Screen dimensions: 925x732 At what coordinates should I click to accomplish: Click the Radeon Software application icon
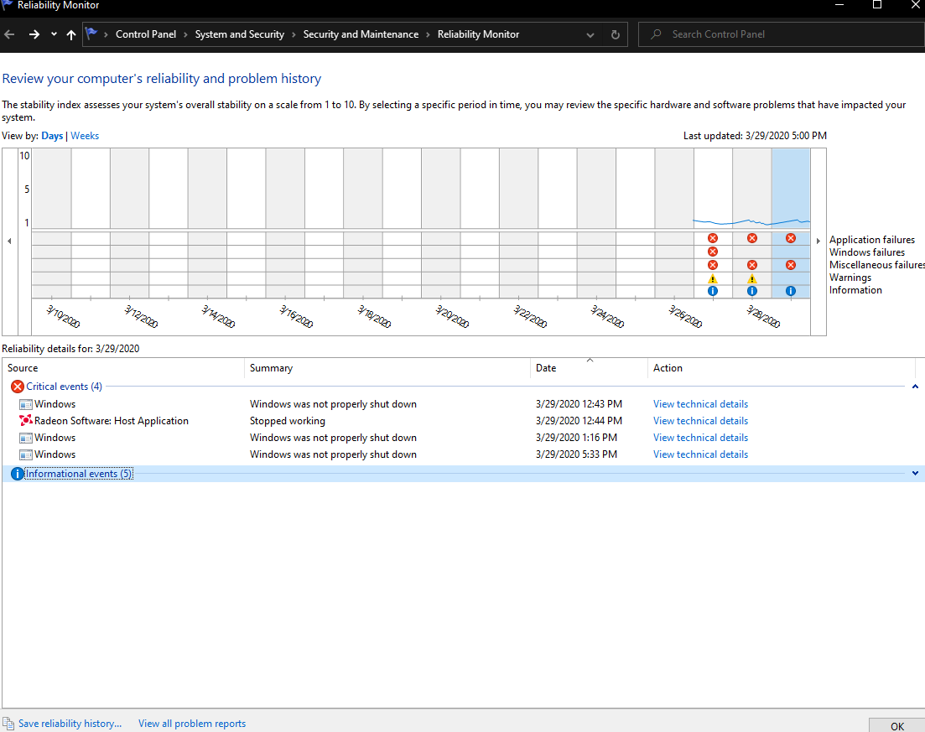click(26, 421)
